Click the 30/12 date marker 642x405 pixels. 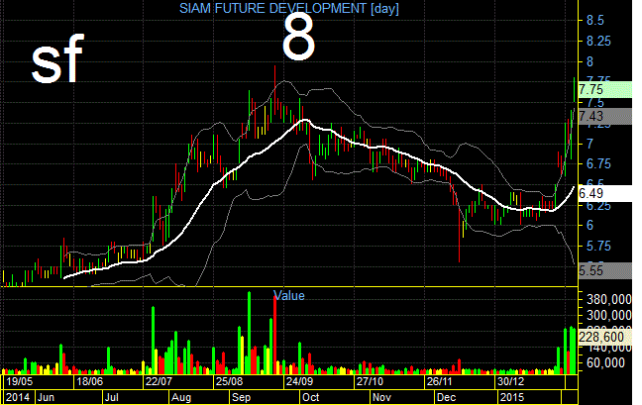tap(510, 381)
